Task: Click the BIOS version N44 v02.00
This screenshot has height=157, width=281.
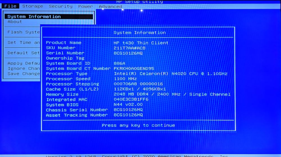Action: pos(128,104)
